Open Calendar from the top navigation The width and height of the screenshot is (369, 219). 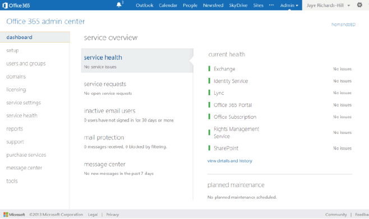[x=168, y=5]
